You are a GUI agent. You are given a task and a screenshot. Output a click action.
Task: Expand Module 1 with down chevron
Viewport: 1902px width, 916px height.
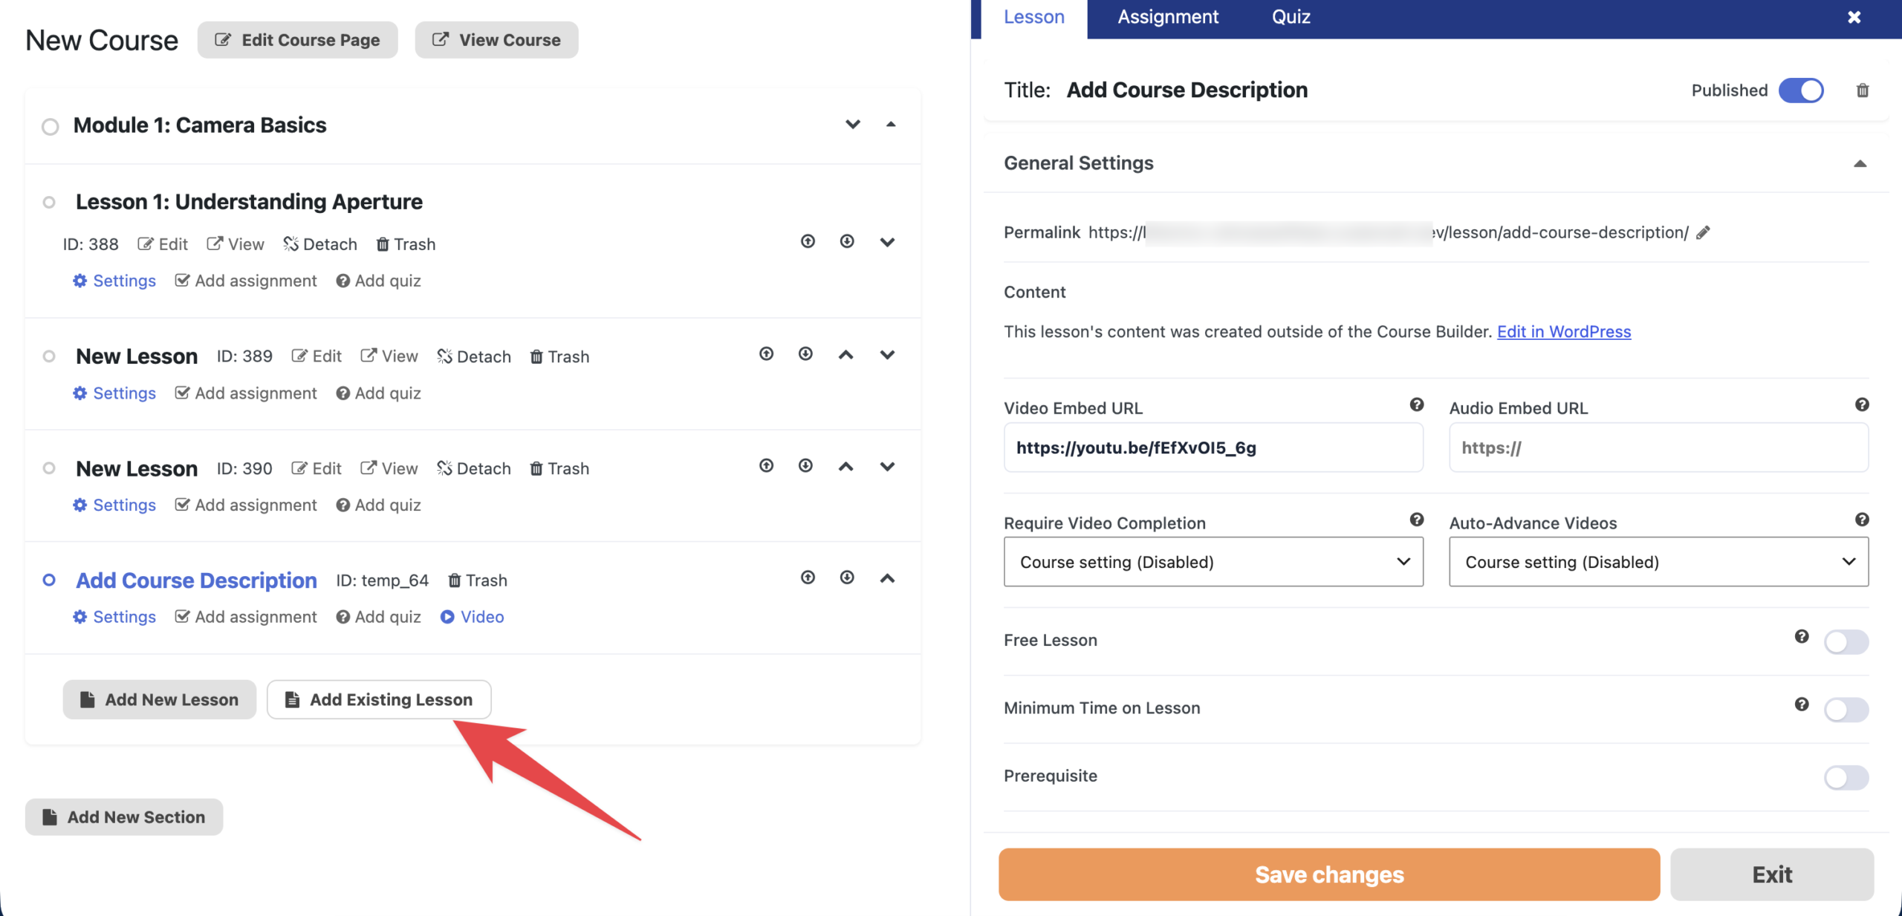[853, 124]
